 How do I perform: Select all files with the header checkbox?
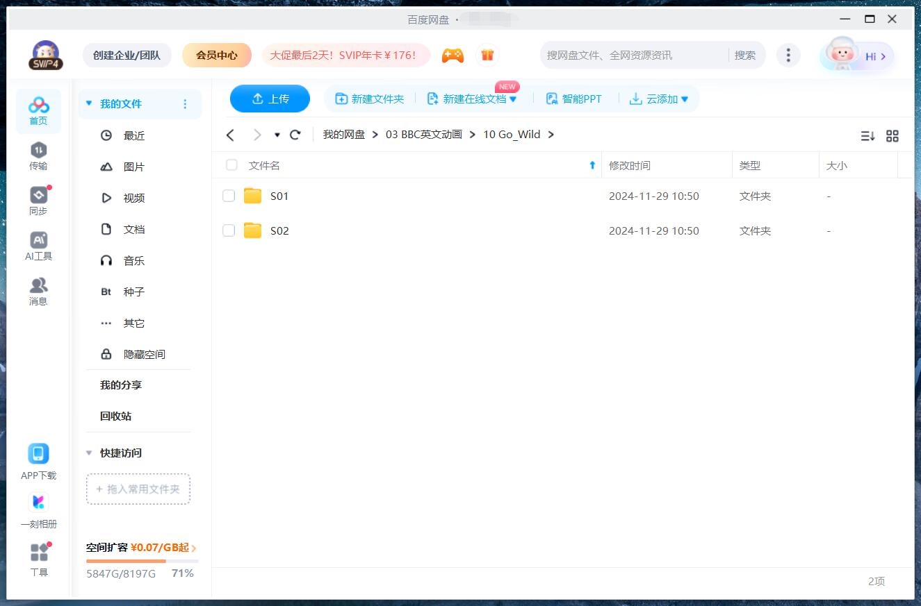[x=231, y=165]
